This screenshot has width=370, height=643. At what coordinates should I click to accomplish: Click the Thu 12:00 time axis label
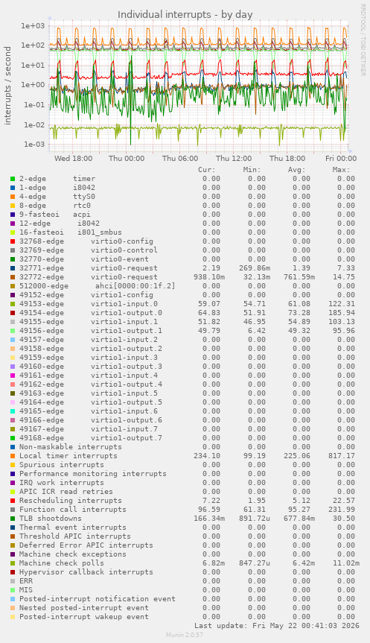pos(234,158)
